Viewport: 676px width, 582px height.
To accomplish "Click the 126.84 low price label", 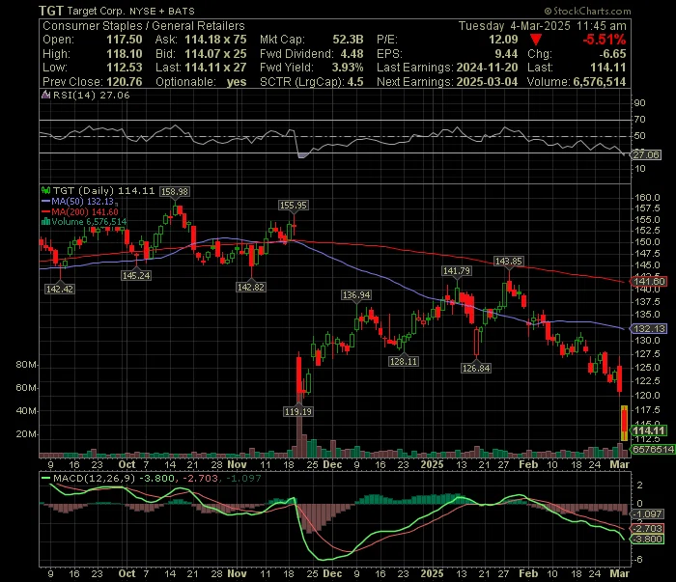I will coord(475,368).
